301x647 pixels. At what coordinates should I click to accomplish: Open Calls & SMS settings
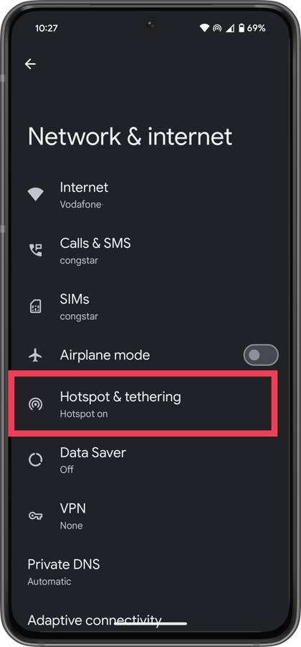[150, 250]
